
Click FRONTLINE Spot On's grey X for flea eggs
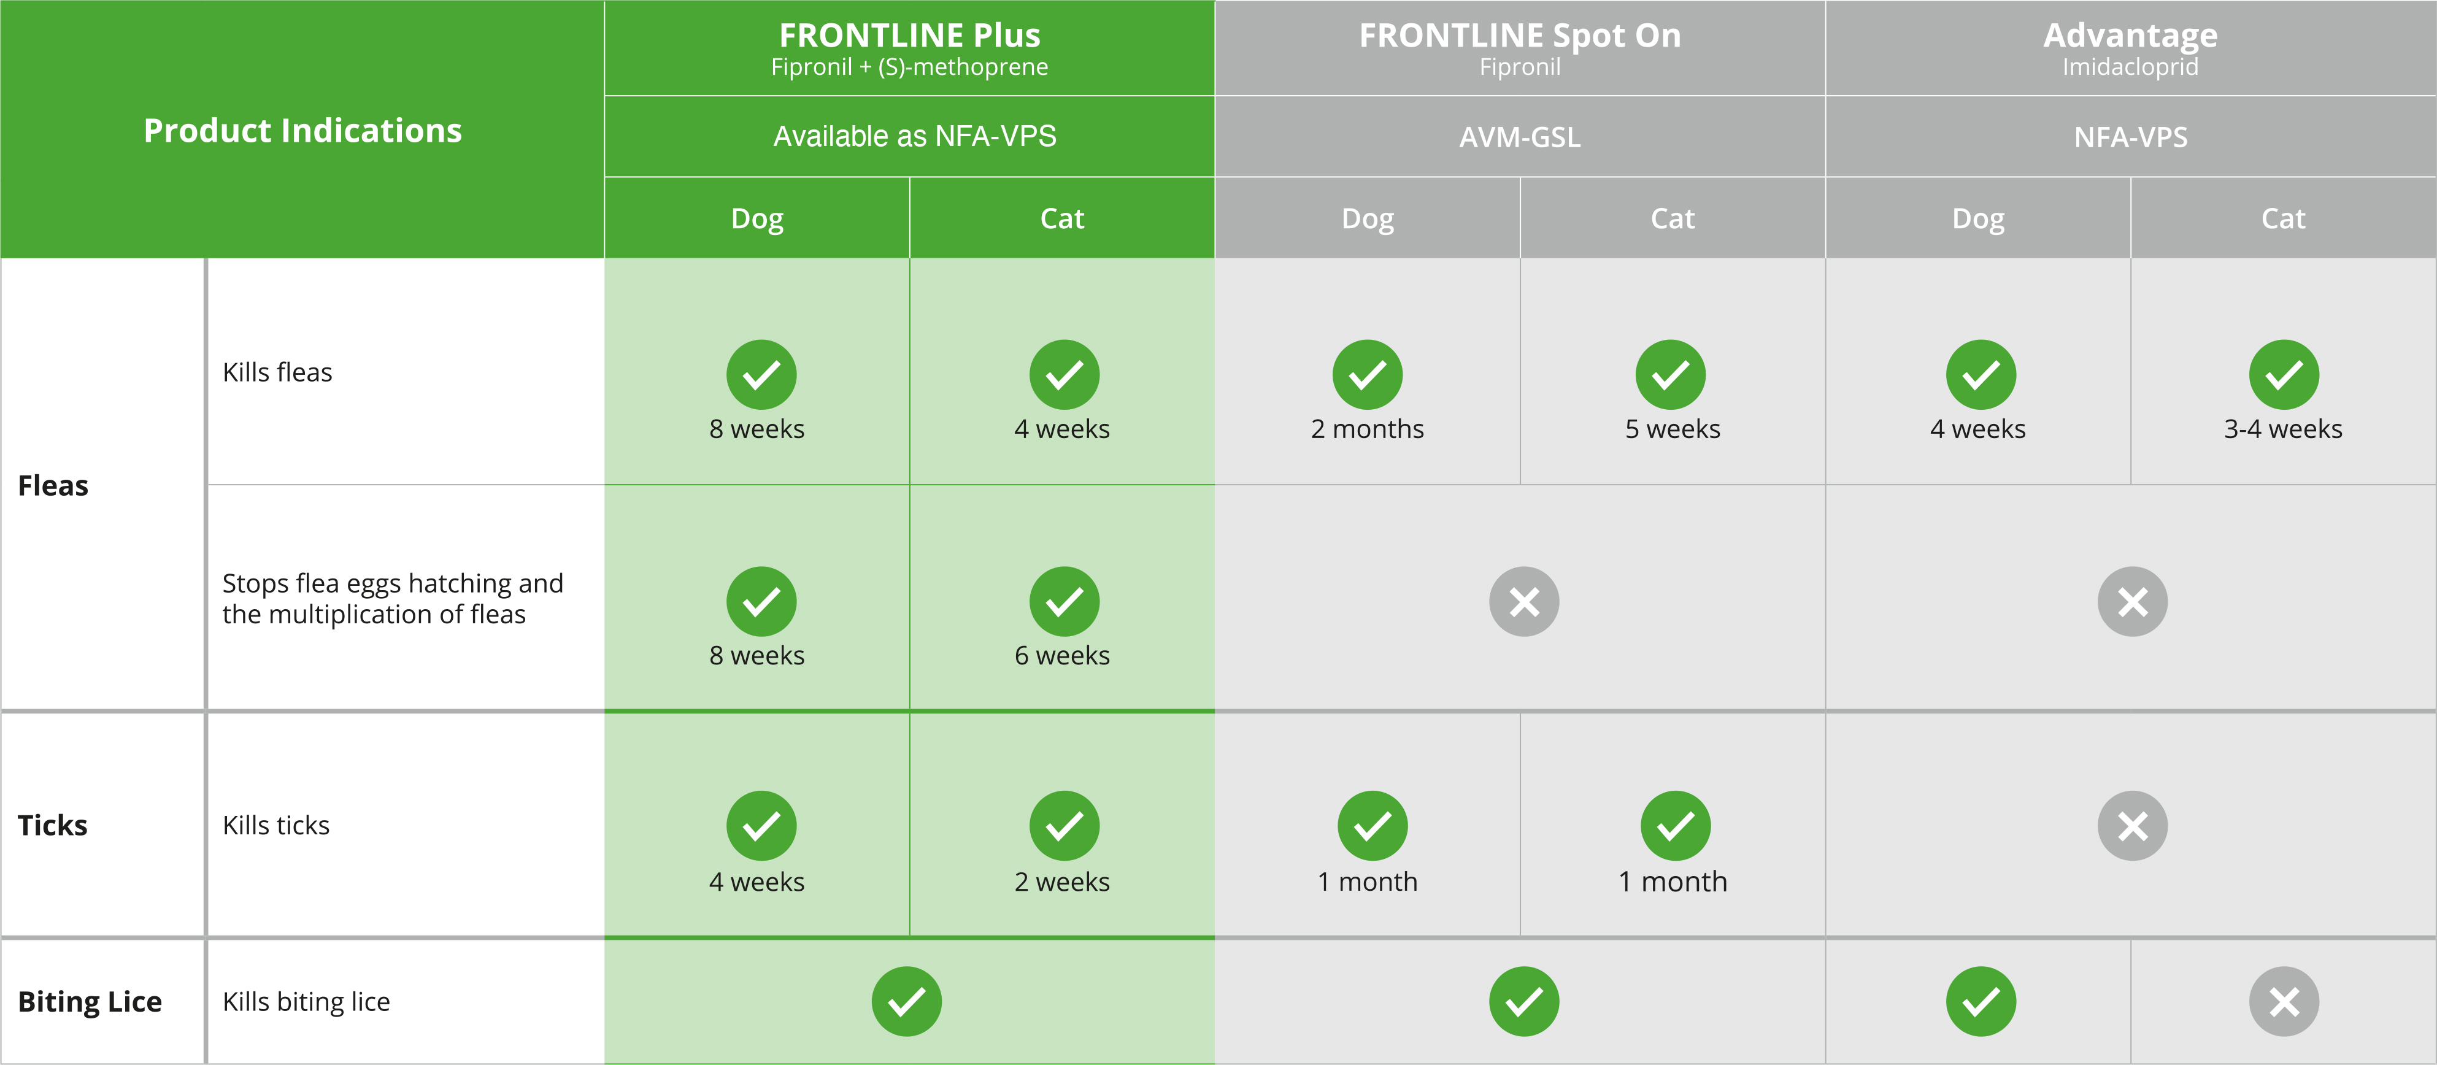coord(1524,602)
